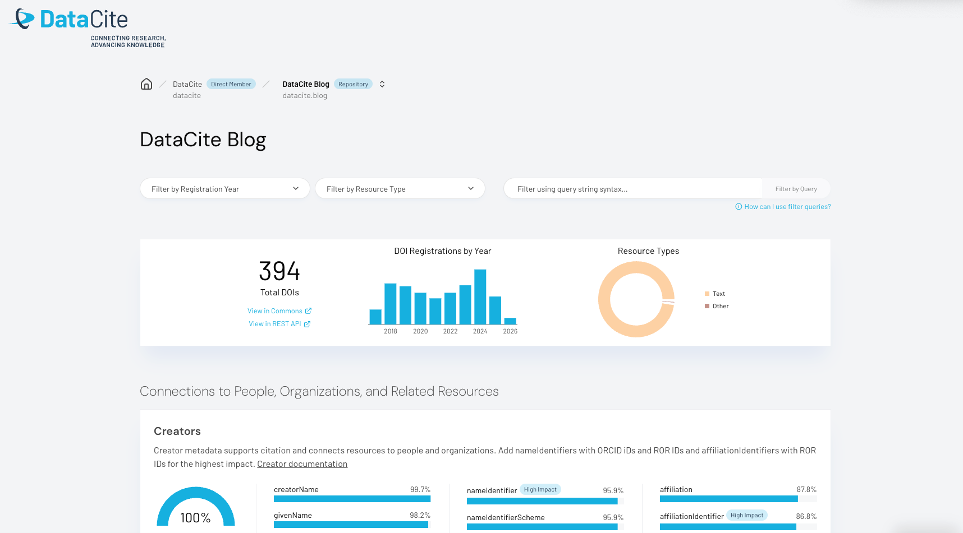Select the tallest bar in DOI Registrations chart
This screenshot has width=963, height=533.
point(480,297)
